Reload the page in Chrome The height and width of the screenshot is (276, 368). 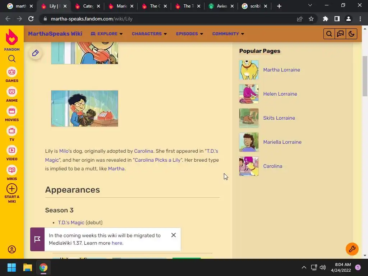[x=31, y=19]
